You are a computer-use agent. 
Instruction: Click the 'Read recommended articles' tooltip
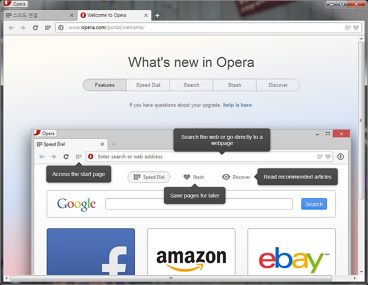point(297,177)
